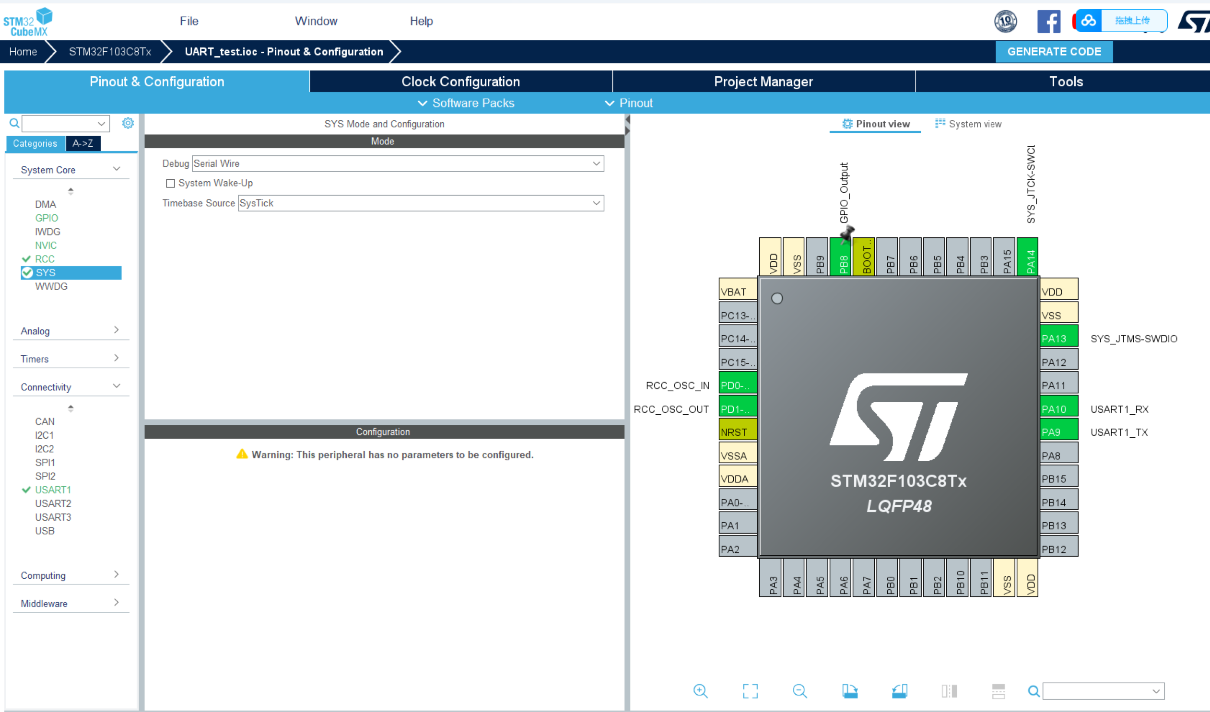The width and height of the screenshot is (1210, 712).
Task: Go to Home breadcrumb
Action: click(23, 51)
